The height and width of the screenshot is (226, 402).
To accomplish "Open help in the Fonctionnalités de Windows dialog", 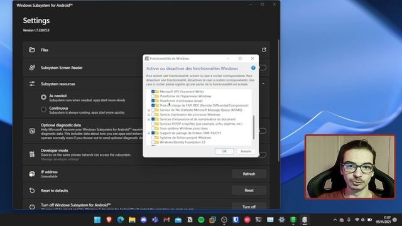I will [253, 68].
